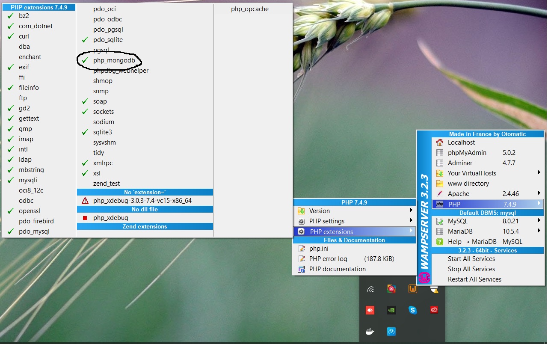Click the Docker whale tray icon
The width and height of the screenshot is (548, 344).
(370, 331)
